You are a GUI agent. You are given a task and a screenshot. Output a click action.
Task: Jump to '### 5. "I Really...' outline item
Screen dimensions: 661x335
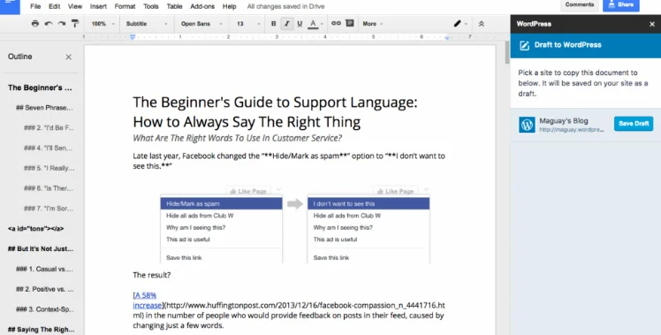(49, 168)
